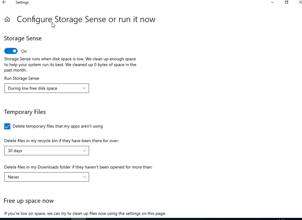Click the 'On' label beside the toggle
The width and height of the screenshot is (302, 220).
coord(24,51)
